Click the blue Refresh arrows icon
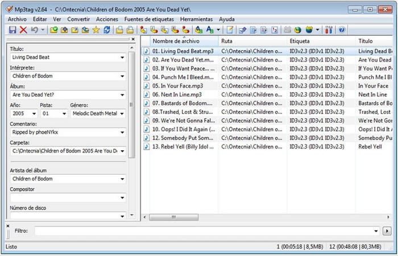The width and height of the screenshot is (398, 256). pyautogui.click(x=107, y=30)
